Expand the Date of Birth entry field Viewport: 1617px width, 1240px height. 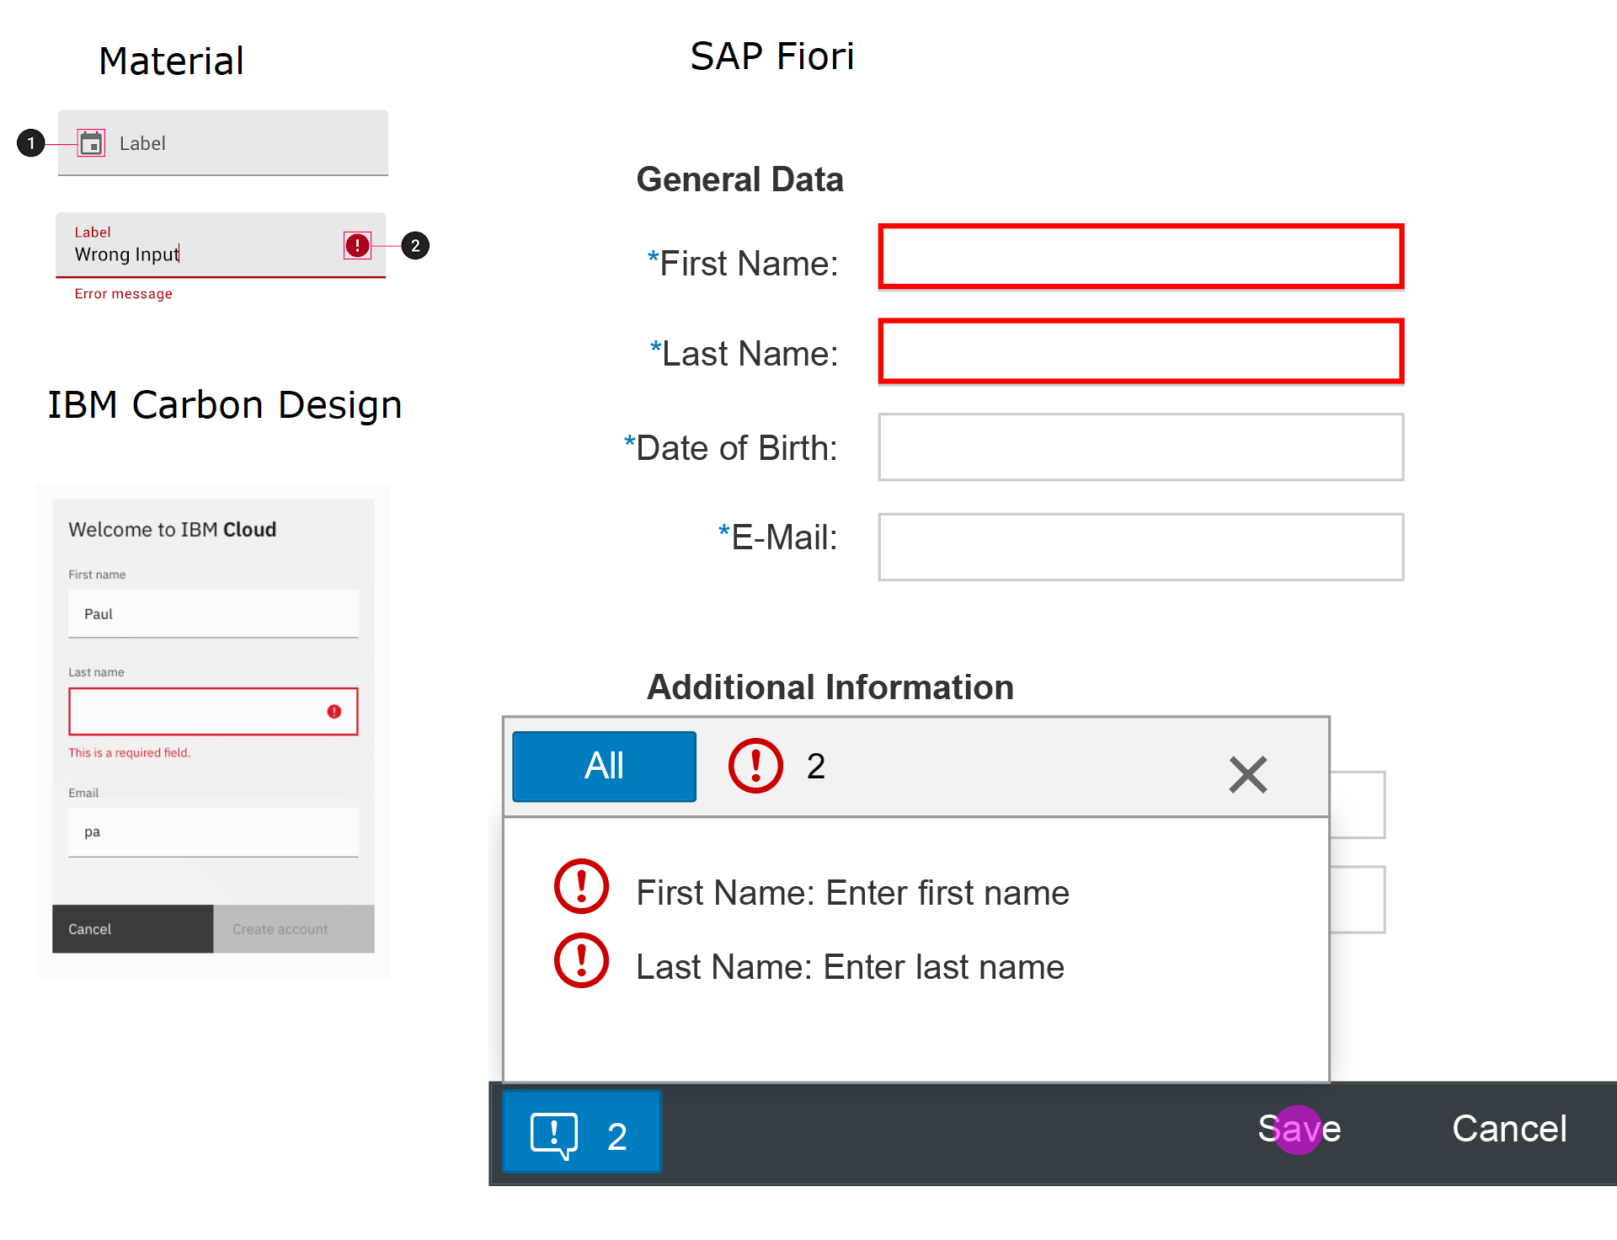[1139, 446]
